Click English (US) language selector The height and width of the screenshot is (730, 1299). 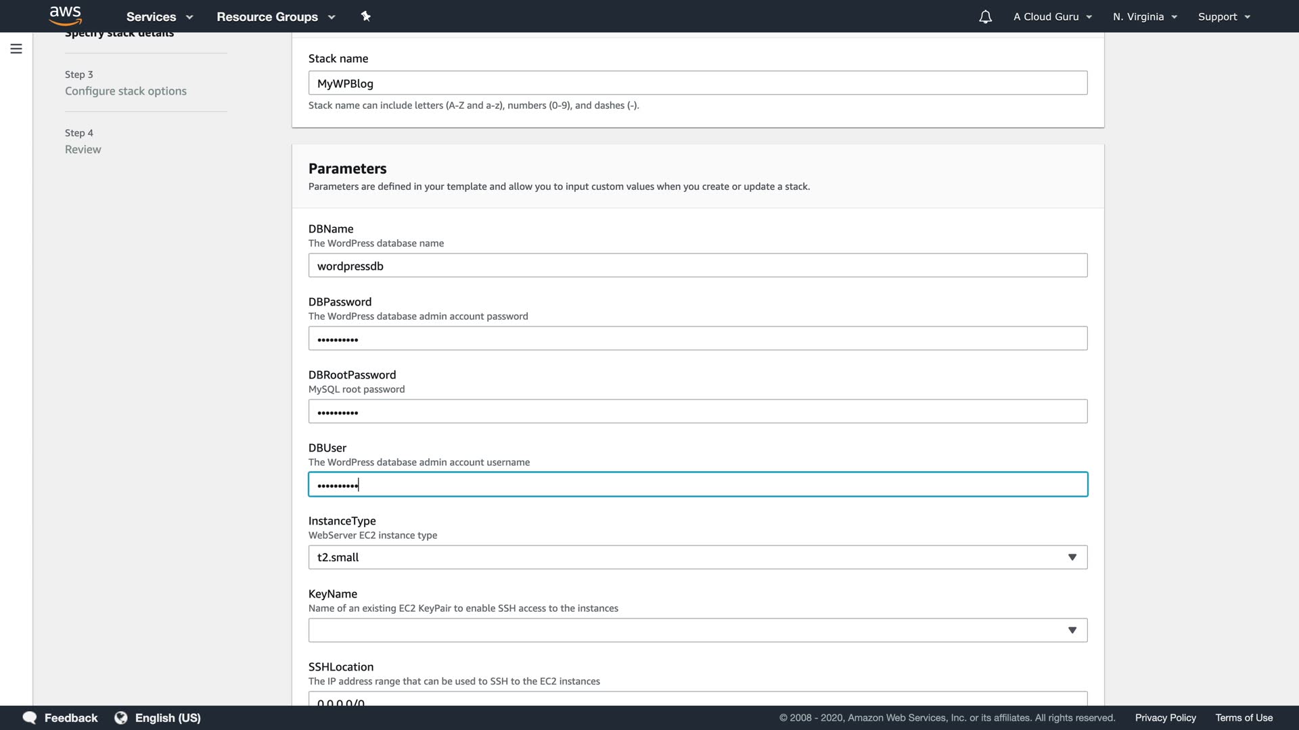pos(168,718)
